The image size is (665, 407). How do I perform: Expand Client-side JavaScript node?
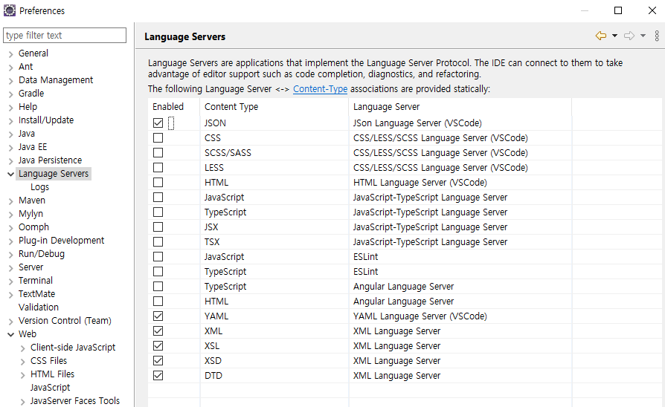[x=23, y=348]
